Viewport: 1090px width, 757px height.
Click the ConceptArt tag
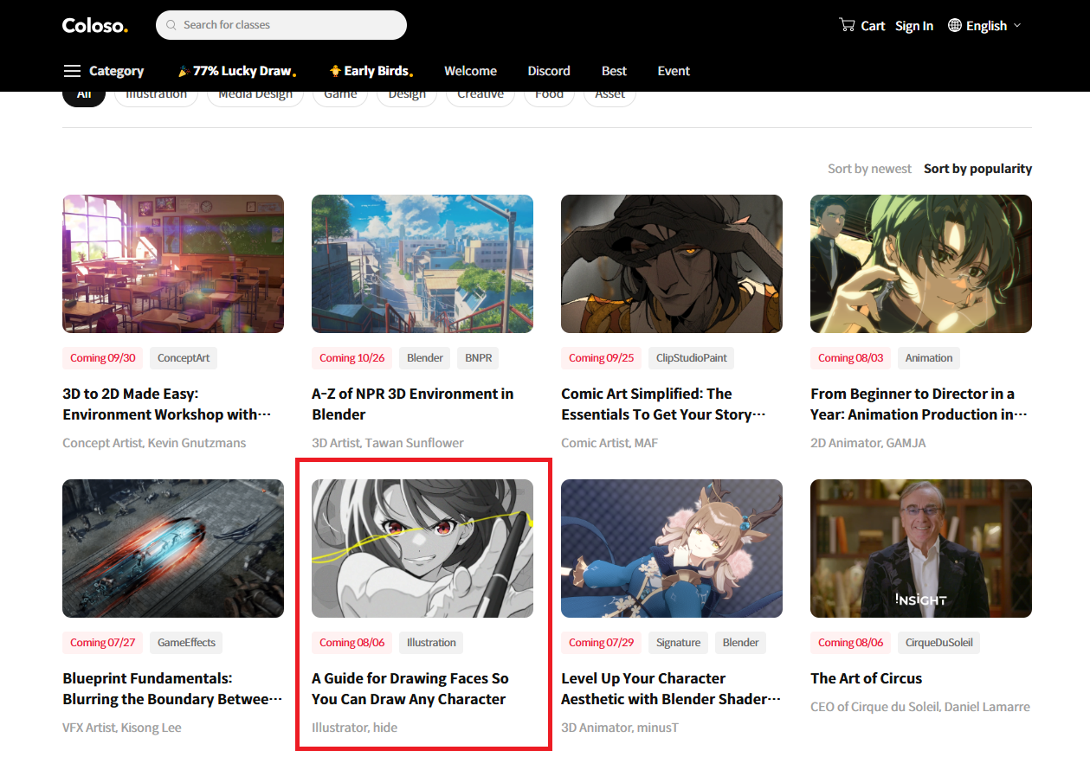184,358
